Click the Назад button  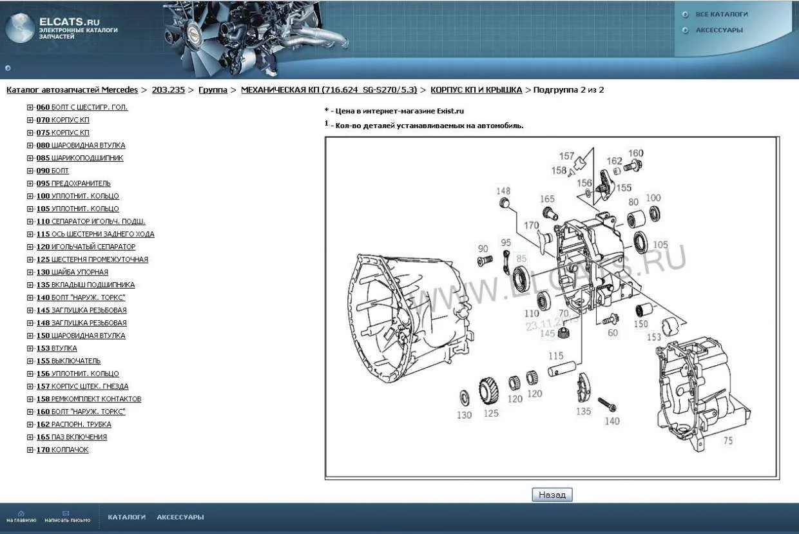click(552, 495)
